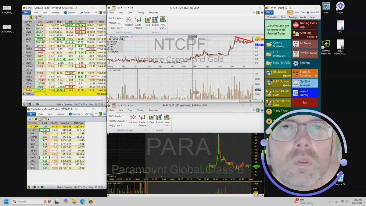Open Recycle Bin on desktop
This screenshot has width=366, height=206.
click(340, 180)
